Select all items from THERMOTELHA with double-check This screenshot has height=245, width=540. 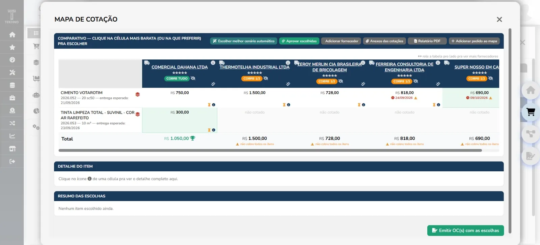(x=288, y=84)
